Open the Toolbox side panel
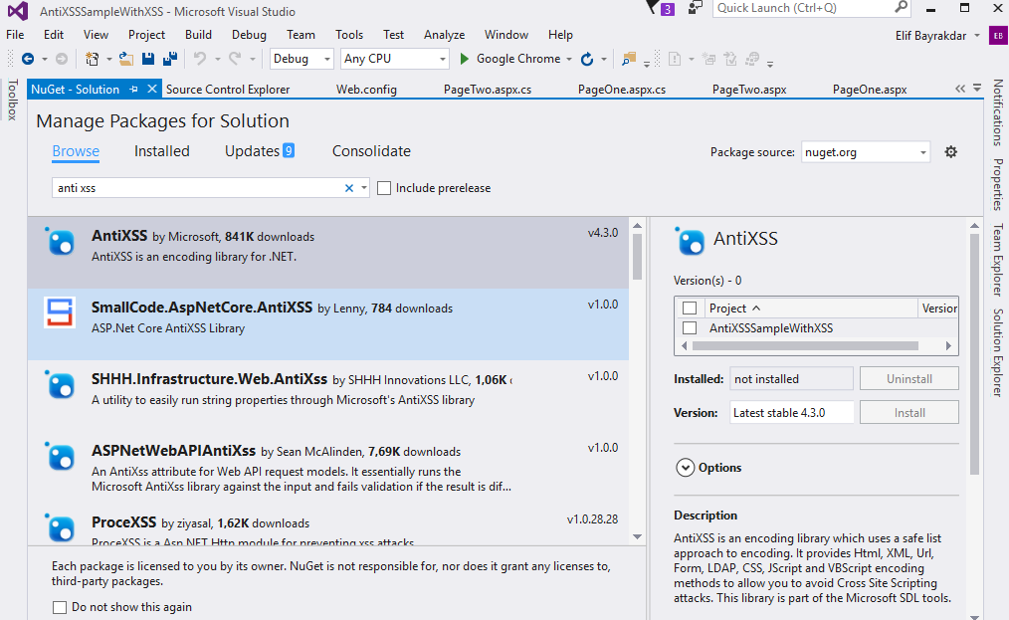Screen dimensions: 1009x620 [x=12, y=100]
